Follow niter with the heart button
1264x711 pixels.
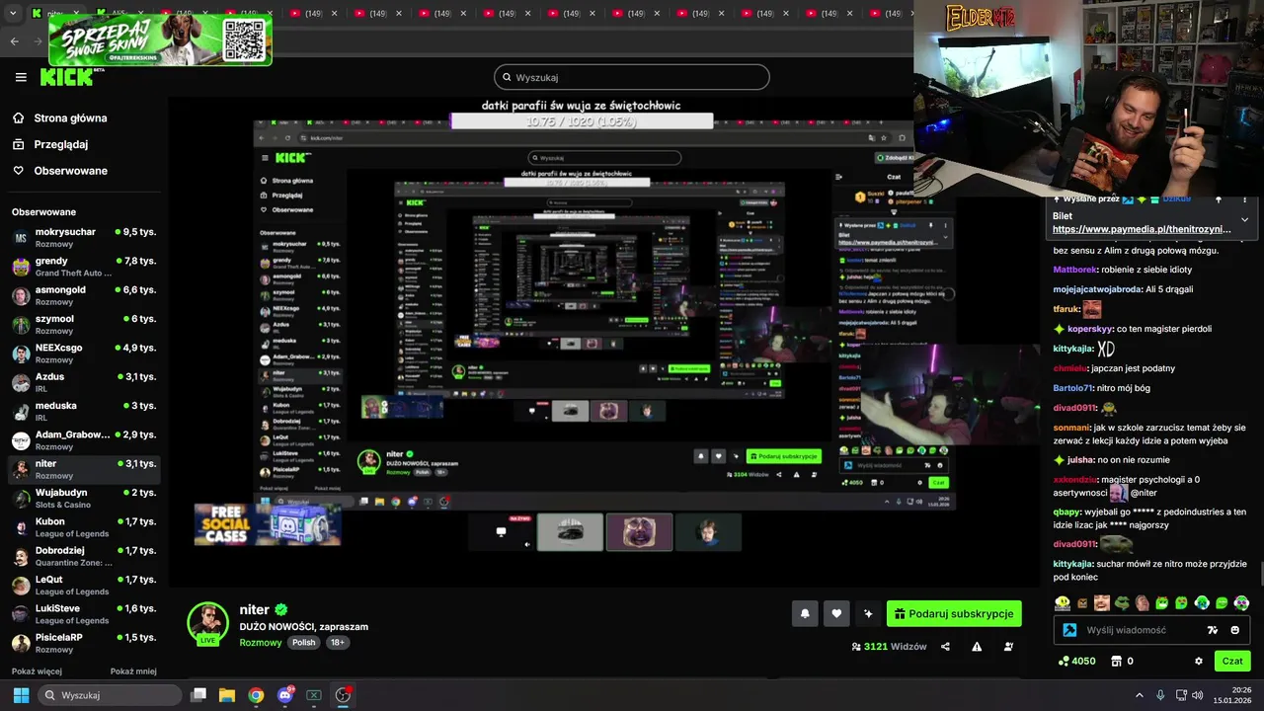[x=836, y=613]
